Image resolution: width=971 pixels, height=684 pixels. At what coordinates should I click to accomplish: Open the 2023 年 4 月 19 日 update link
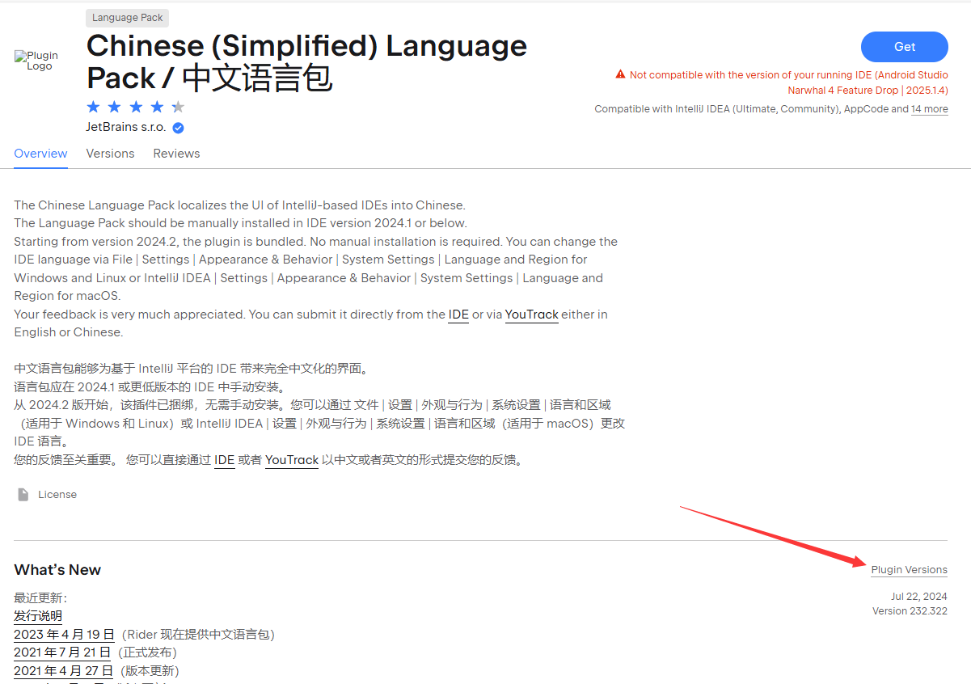pos(64,635)
